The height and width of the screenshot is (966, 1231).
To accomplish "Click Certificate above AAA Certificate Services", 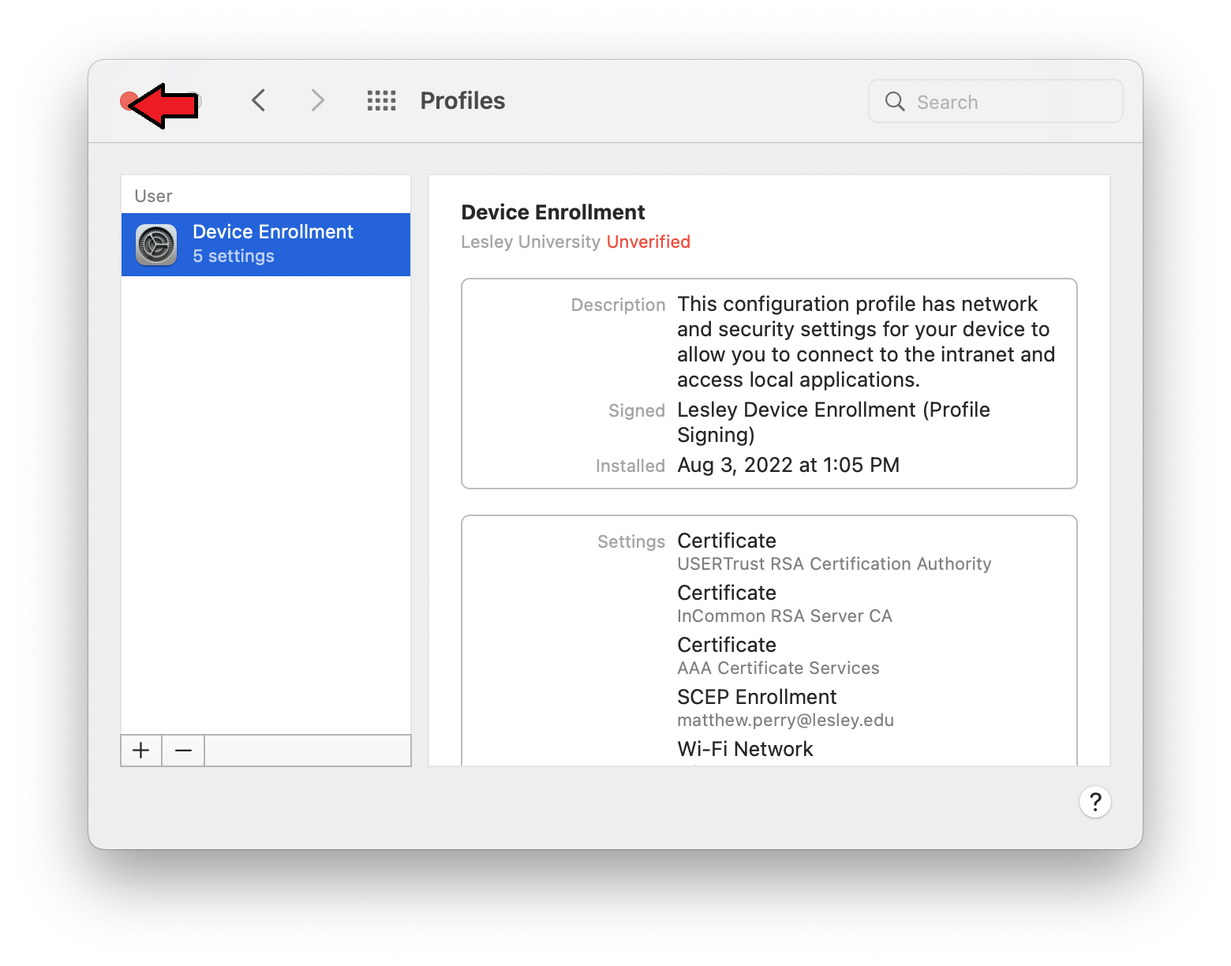I will (727, 645).
